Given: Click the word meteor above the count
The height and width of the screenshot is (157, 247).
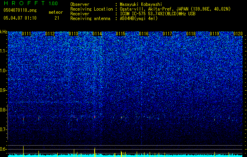Looking at the screenshot, I should pyautogui.click(x=56, y=12).
